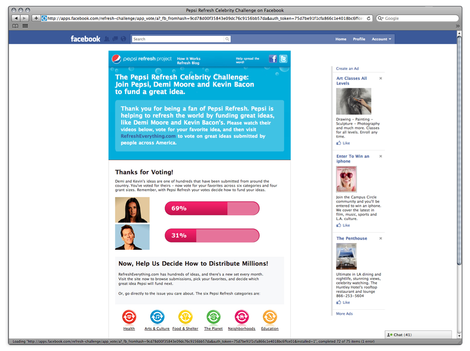
Task: Open the Food & Shelter text link
Action: 185,328
